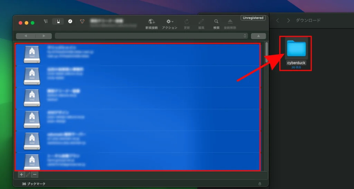Select the first bookmark in the list

[138, 55]
